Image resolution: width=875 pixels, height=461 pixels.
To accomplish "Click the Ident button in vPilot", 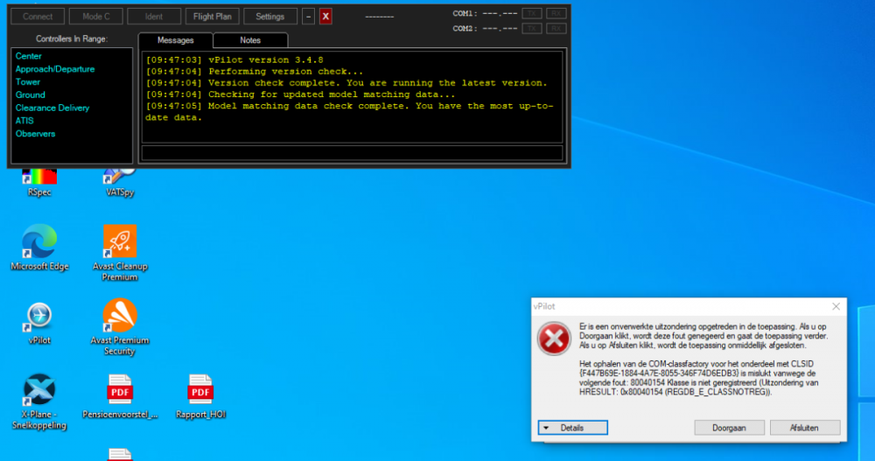I will tap(154, 17).
